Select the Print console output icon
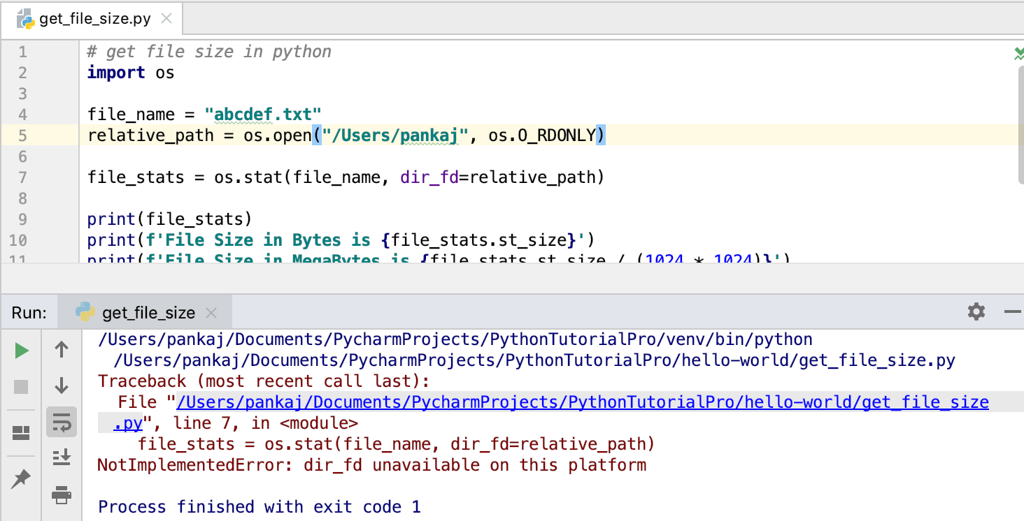Screen dimensions: 1024x521 [x=62, y=496]
